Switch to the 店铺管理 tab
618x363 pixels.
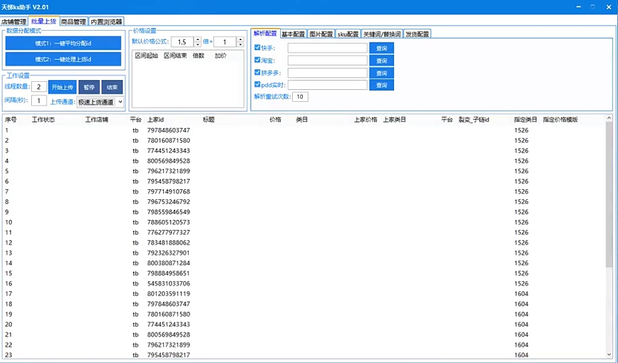click(x=14, y=22)
